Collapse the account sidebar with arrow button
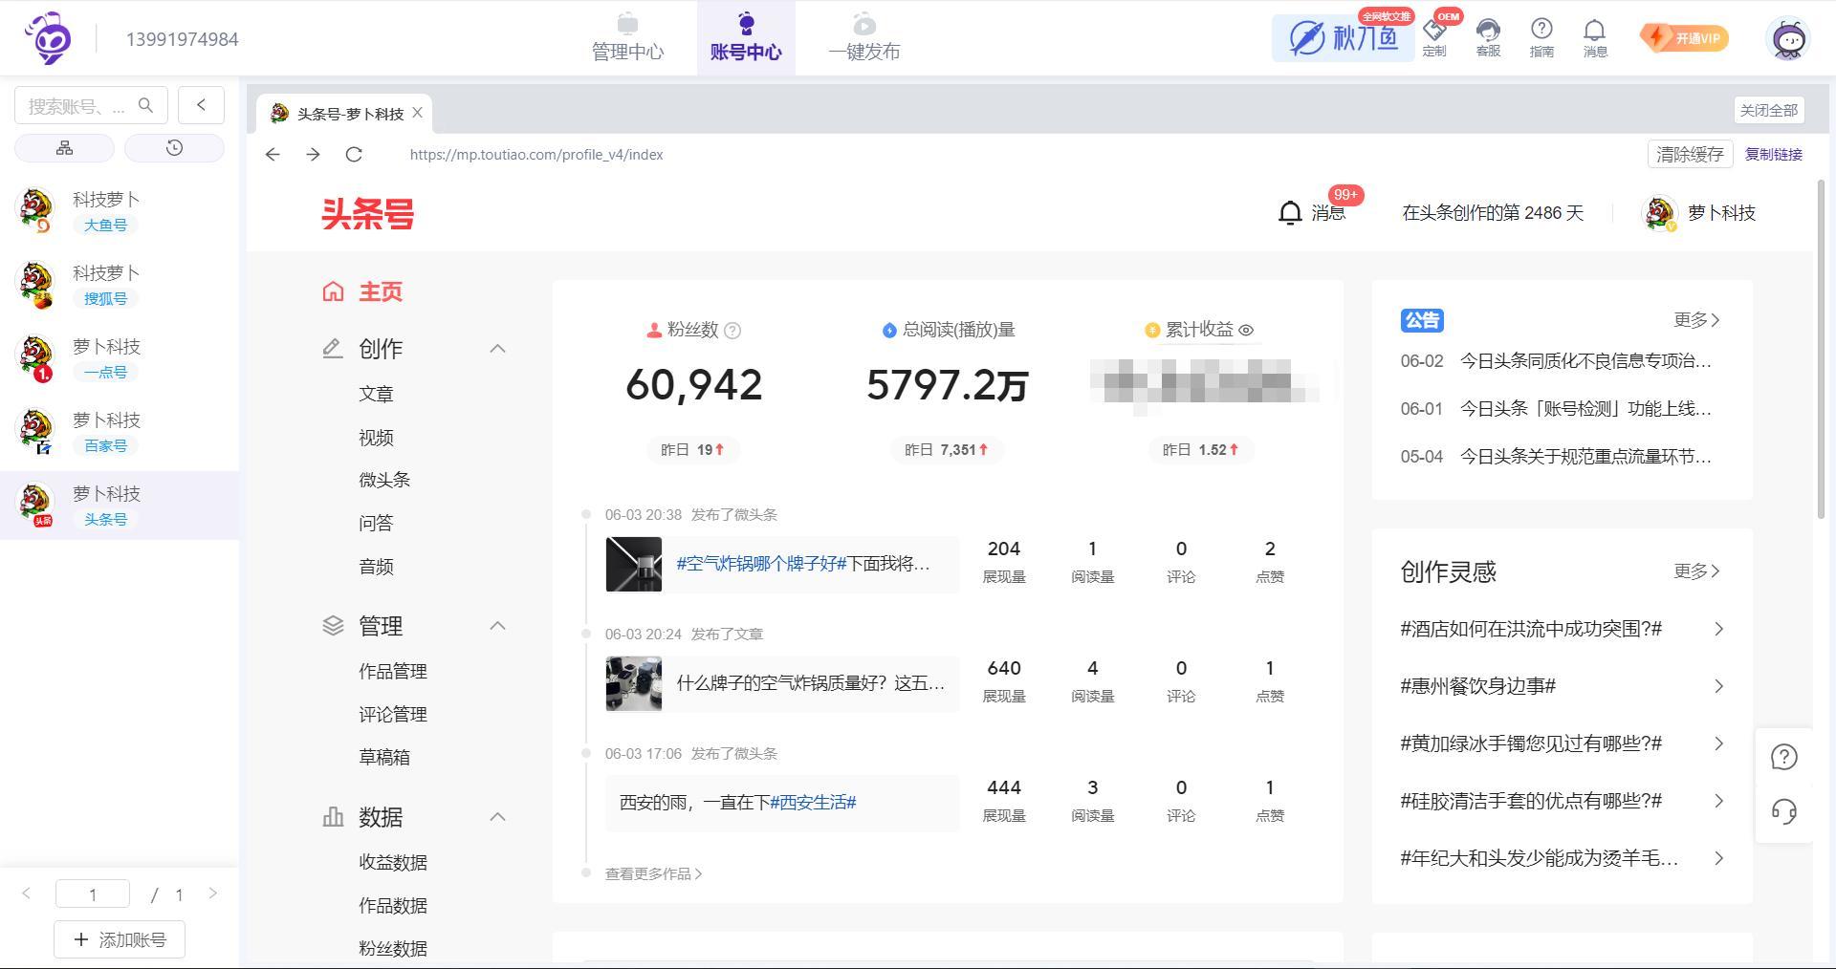 coord(201,105)
